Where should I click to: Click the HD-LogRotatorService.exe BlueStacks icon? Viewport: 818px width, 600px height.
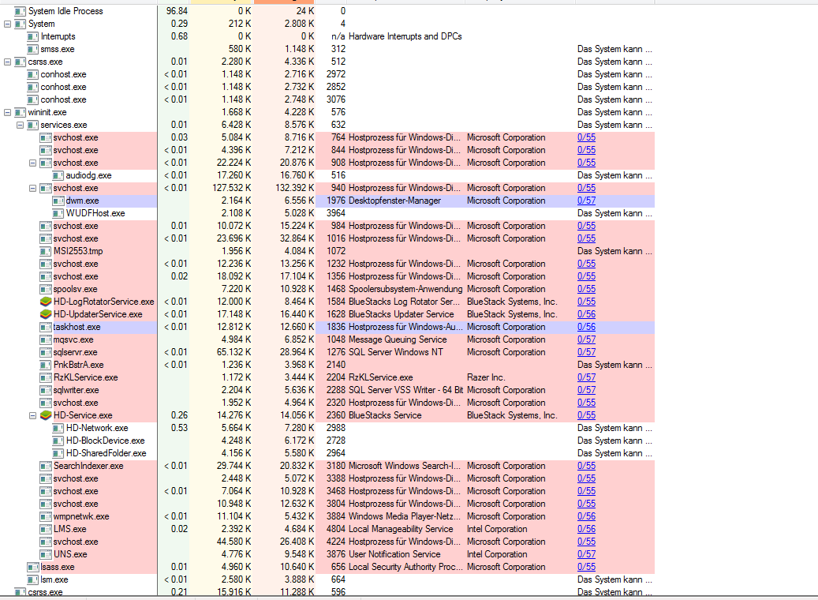point(46,302)
